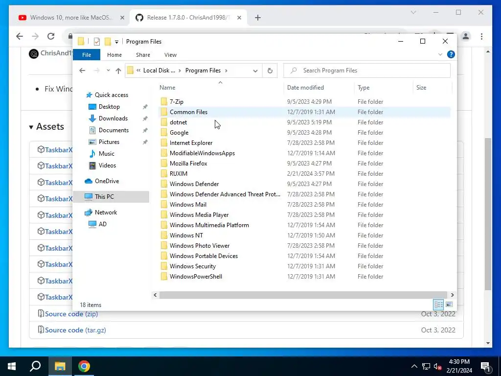Image resolution: width=501 pixels, height=376 pixels.
Task: Switch to Windows 10 YouTube tab in Chrome
Action: [x=71, y=18]
